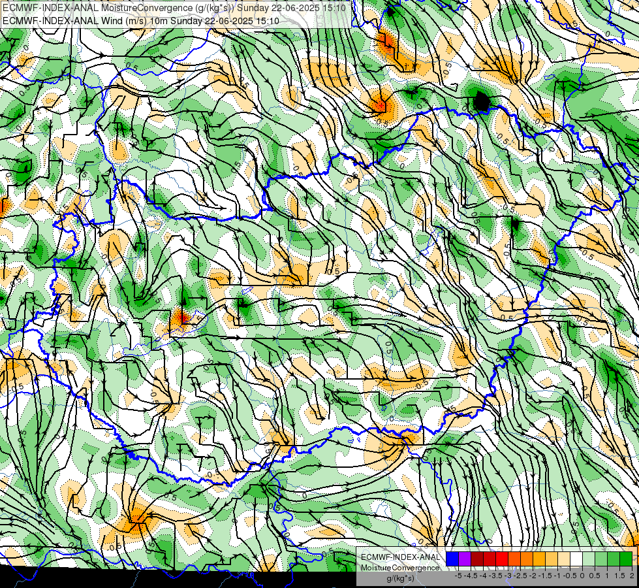Click the -3.5 tick label on legend

coord(495,576)
